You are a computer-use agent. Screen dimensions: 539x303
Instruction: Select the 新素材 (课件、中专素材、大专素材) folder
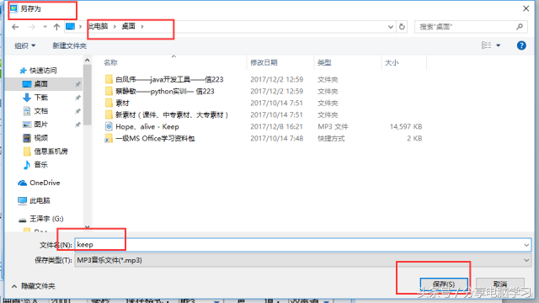pos(172,114)
